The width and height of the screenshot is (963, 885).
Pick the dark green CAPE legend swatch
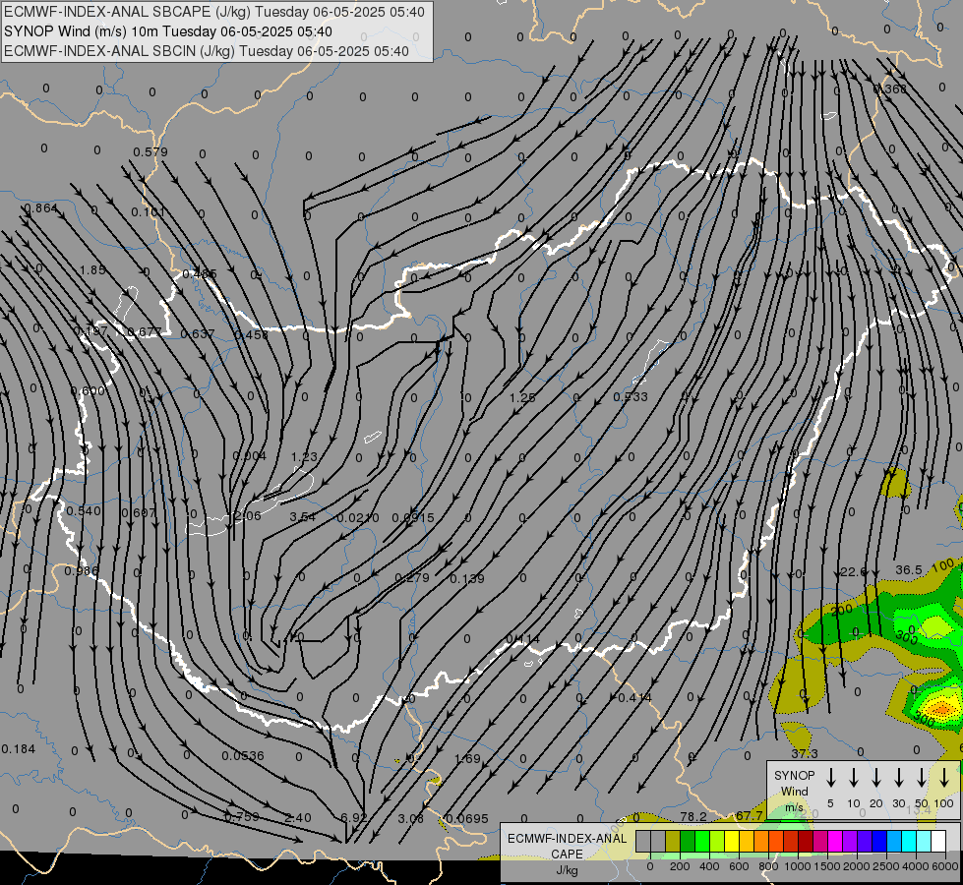[x=688, y=841]
